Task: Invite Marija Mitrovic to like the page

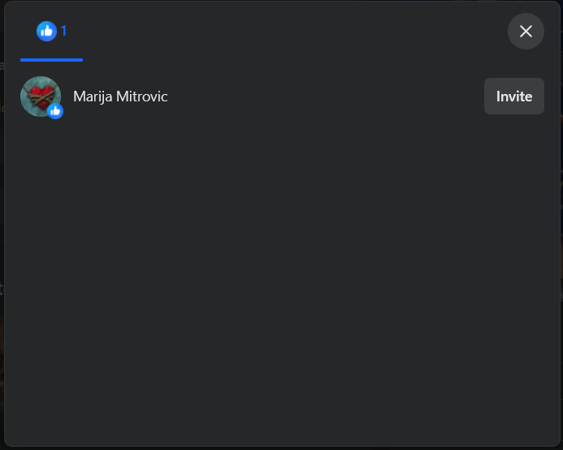Action: 513,96
